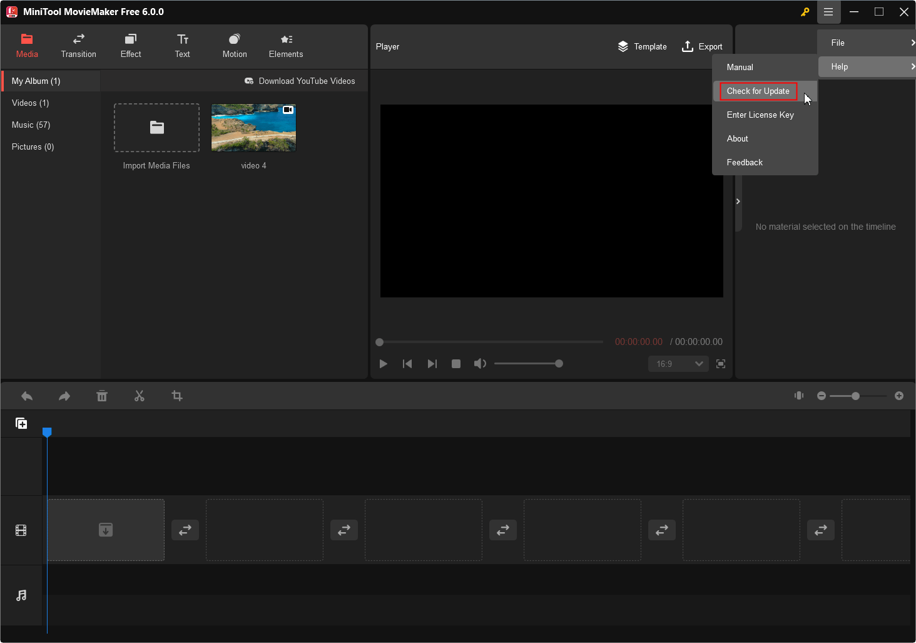916x643 pixels.
Task: Expand the File submenu
Action: [867, 43]
